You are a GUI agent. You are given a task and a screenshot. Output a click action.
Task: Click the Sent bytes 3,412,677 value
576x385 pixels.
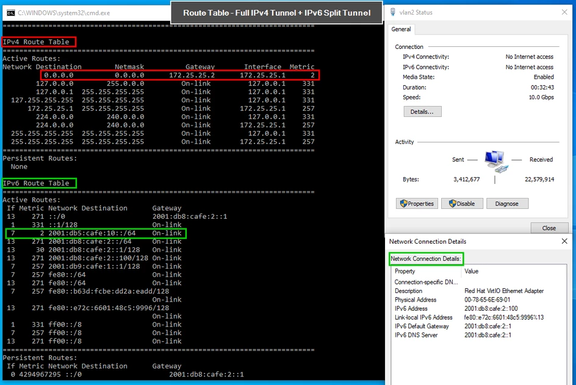pos(467,179)
